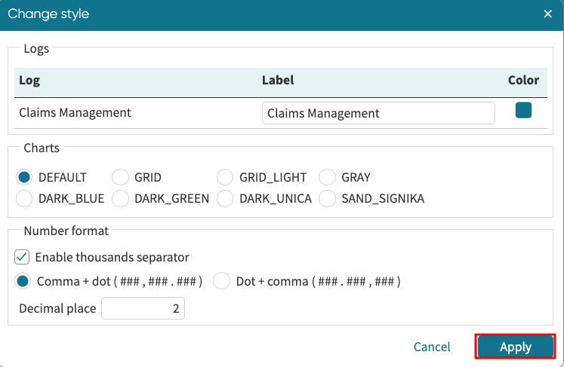
Task: Click the Log column header
Action: coord(29,81)
